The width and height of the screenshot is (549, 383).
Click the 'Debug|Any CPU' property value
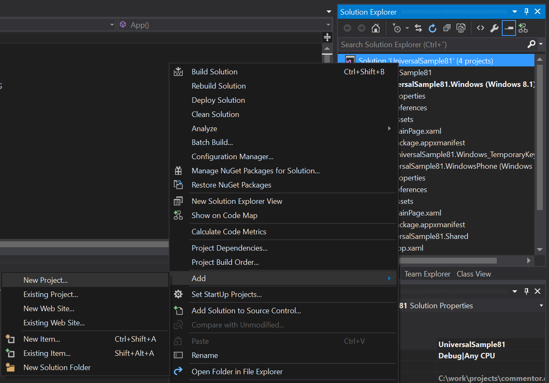(x=466, y=356)
